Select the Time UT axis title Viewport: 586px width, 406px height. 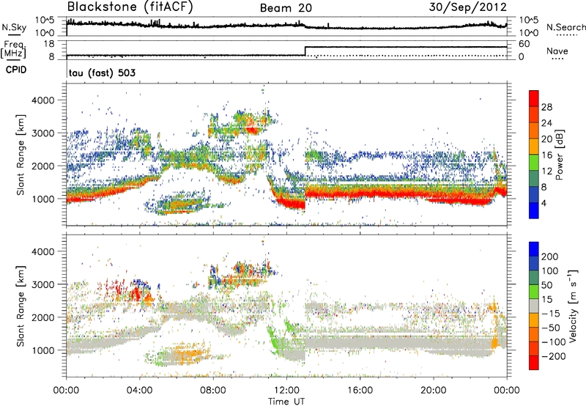pyautogui.click(x=286, y=401)
